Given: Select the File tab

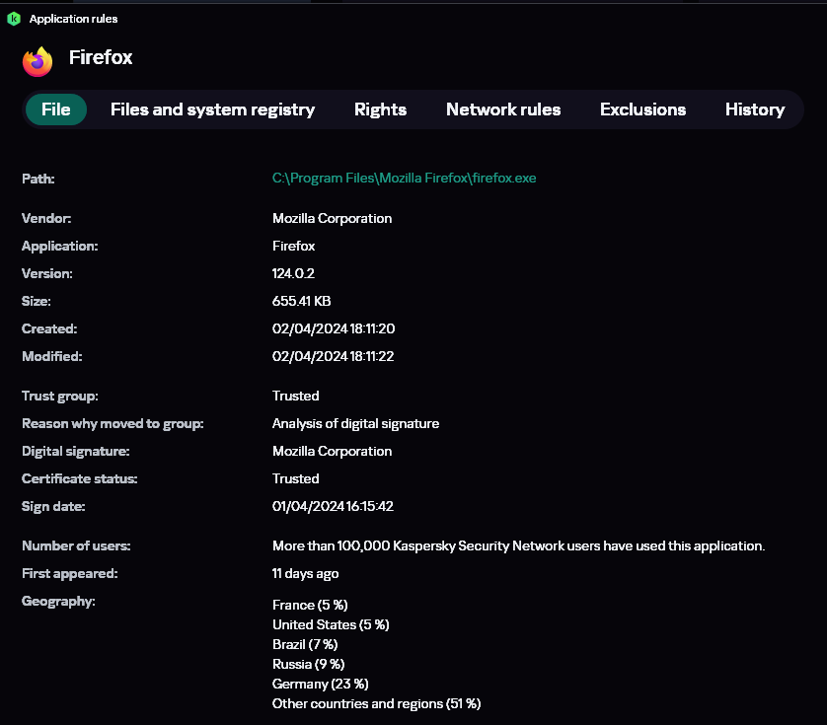Looking at the screenshot, I should (56, 109).
